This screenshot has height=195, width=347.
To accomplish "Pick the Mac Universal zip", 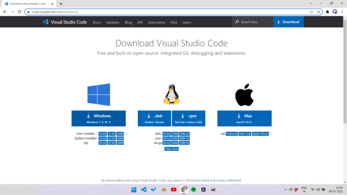I will coord(232,134).
